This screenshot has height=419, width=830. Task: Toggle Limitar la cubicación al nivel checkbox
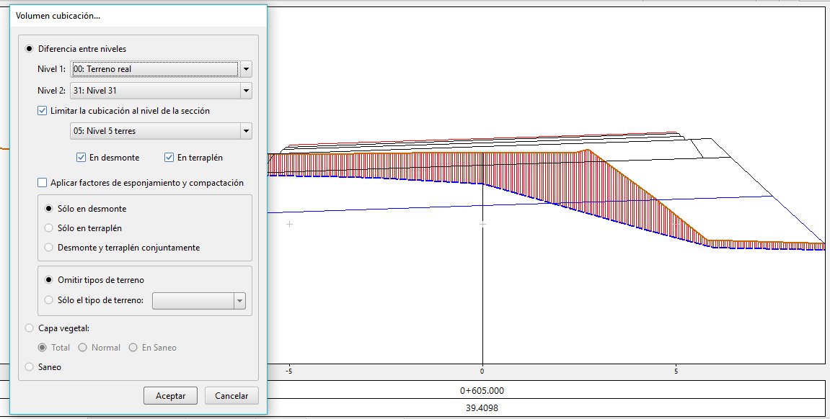[42, 111]
